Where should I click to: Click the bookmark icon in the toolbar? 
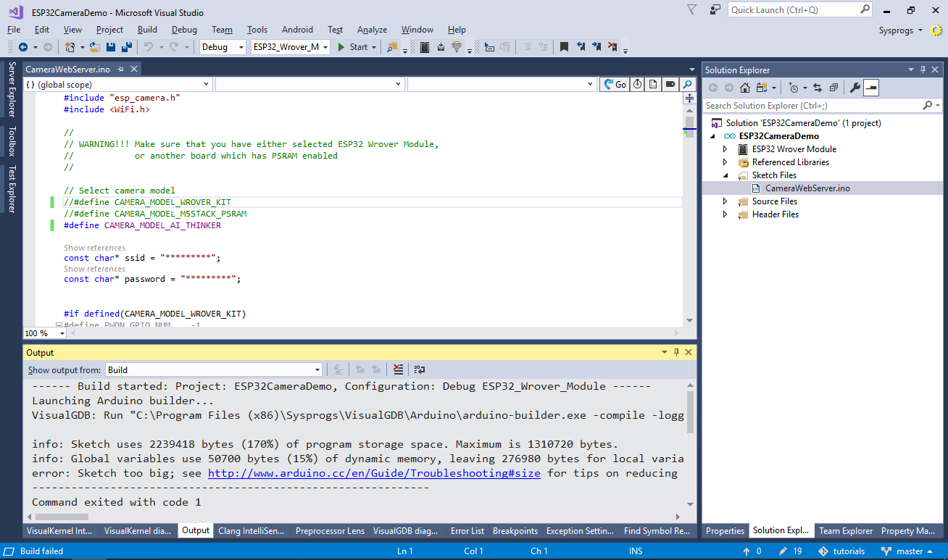click(x=563, y=47)
